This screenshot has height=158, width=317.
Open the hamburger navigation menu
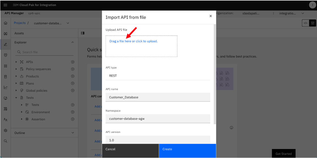(x=5, y=5)
